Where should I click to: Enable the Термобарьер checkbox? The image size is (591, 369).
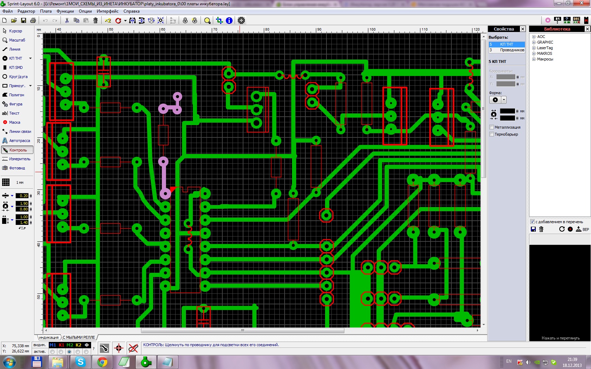492,134
